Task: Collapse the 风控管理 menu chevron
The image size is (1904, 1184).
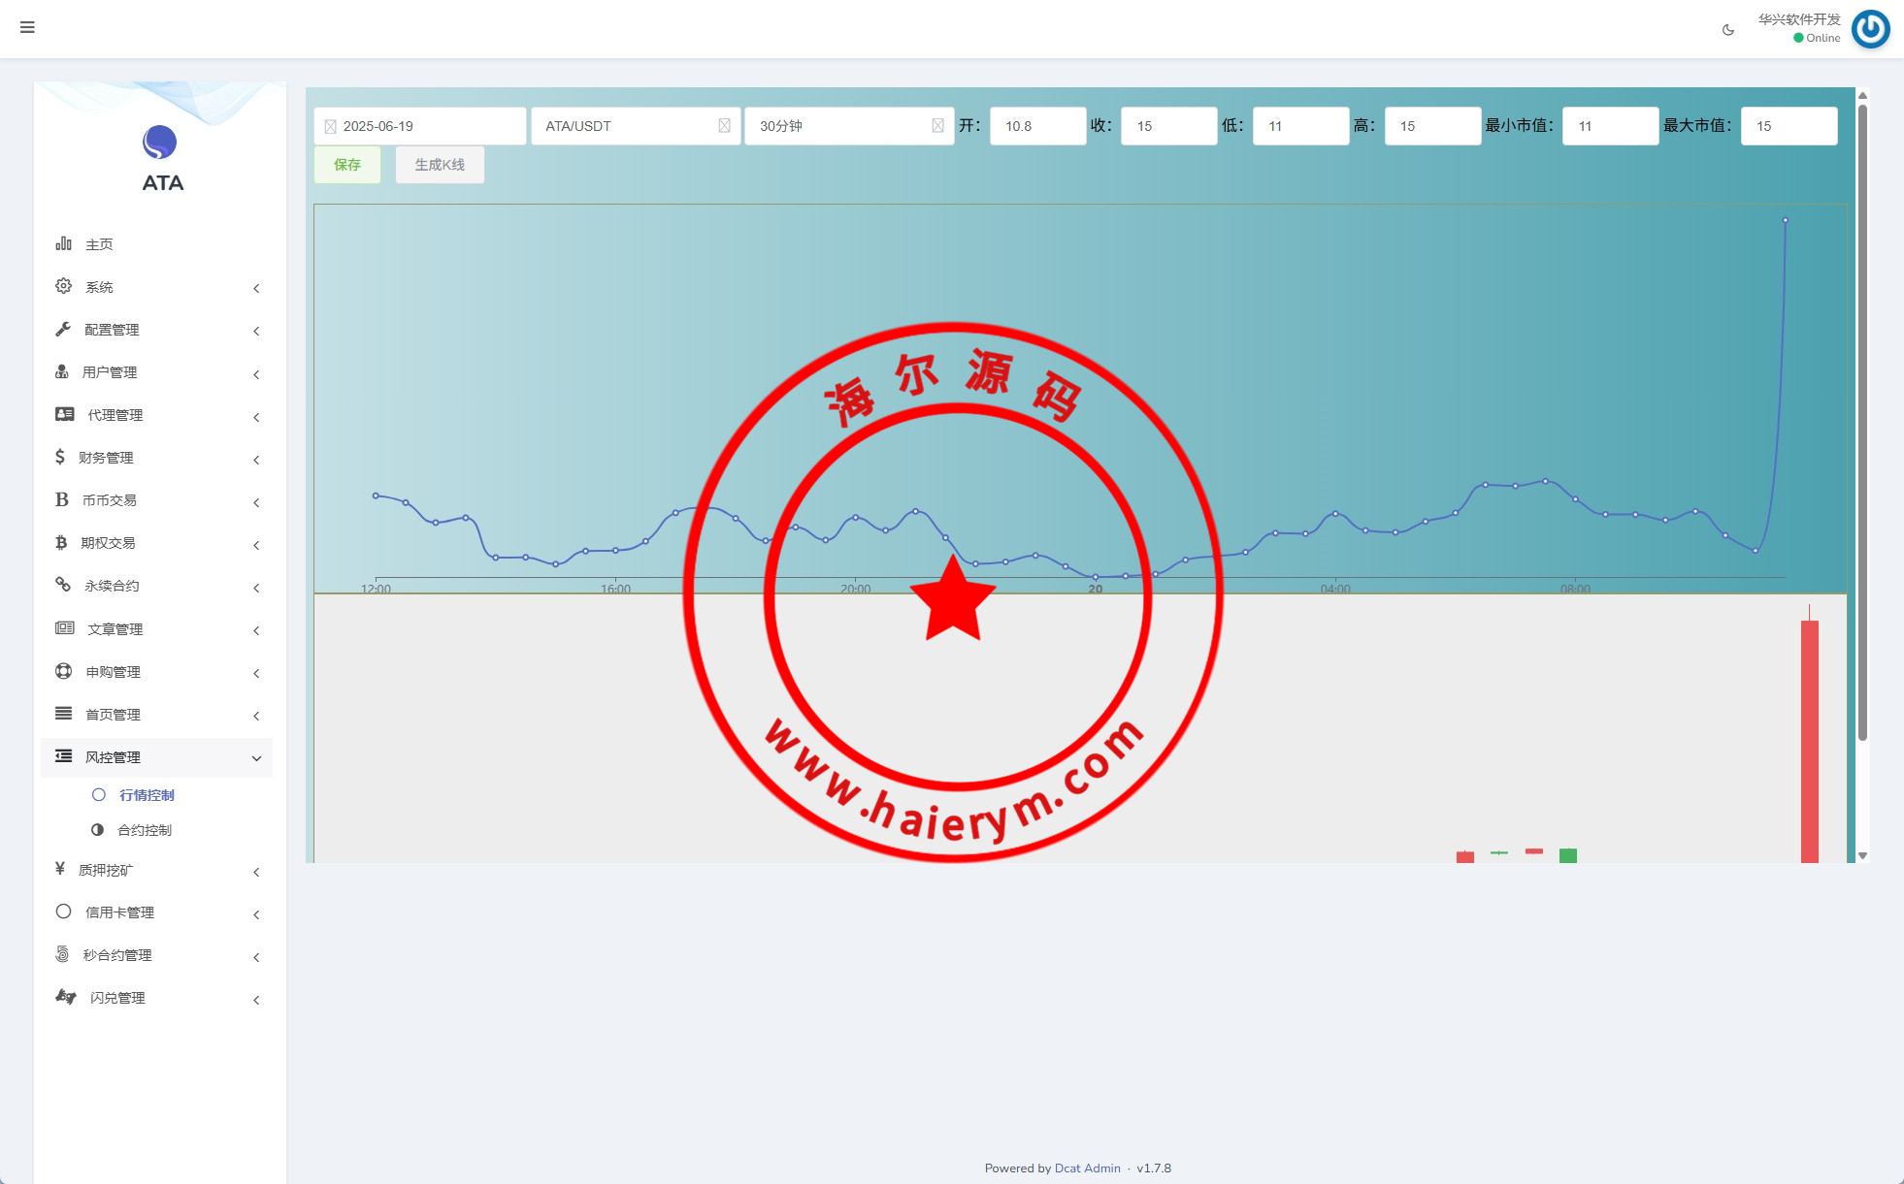Action: pos(256,758)
